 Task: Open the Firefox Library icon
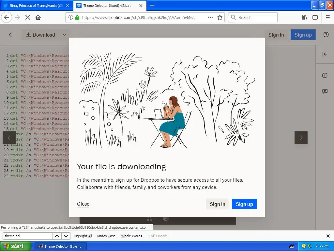[305, 17]
